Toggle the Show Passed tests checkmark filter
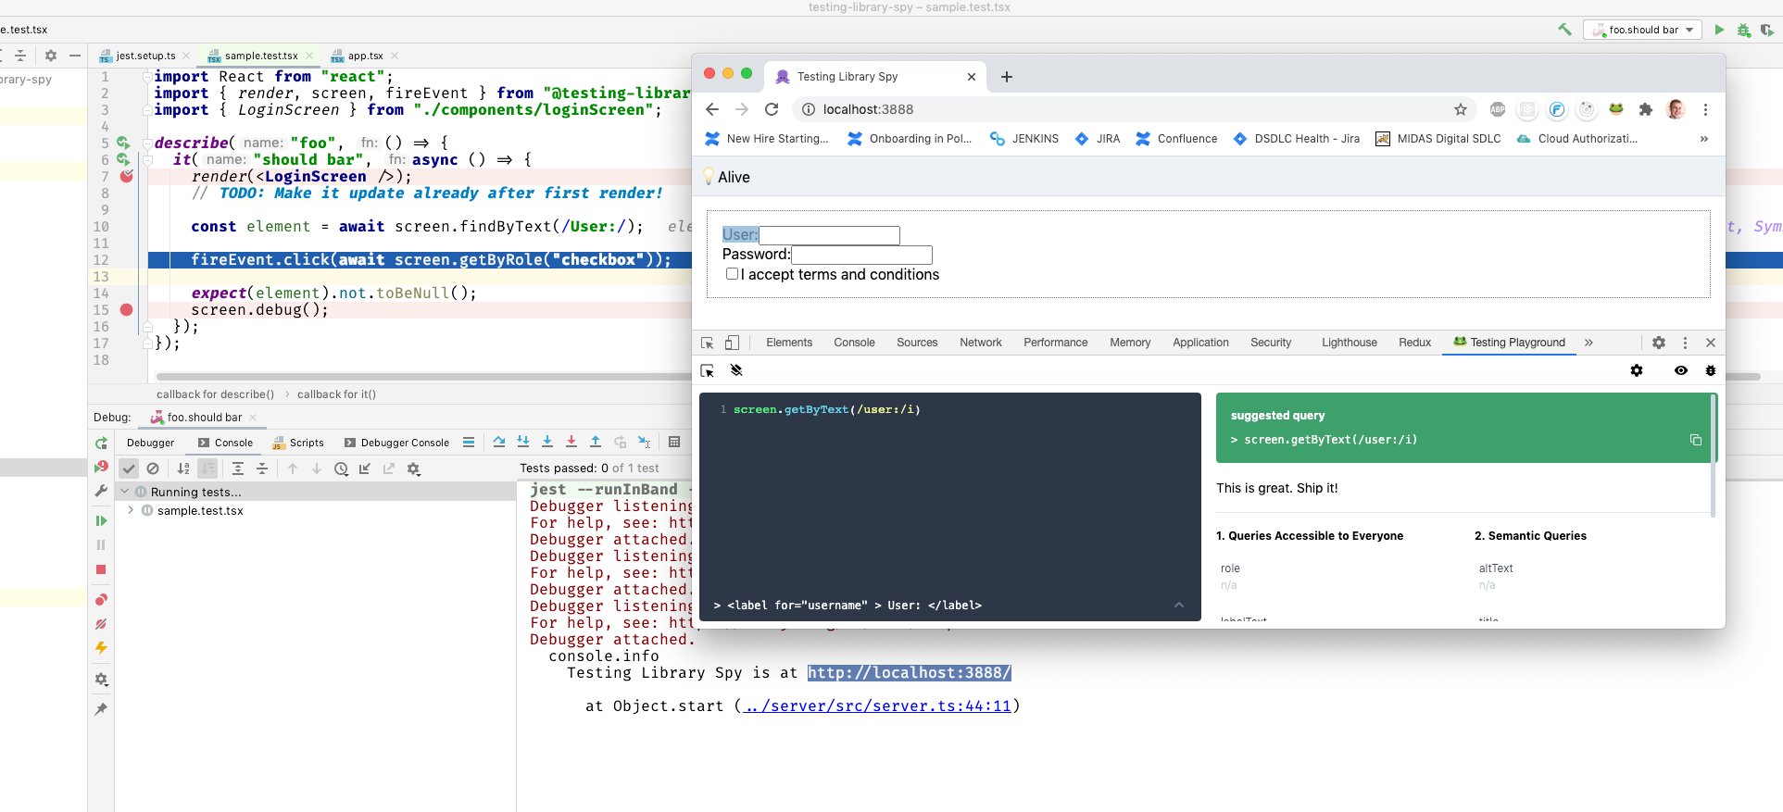Screen dimensions: 1783x812 (x=129, y=468)
